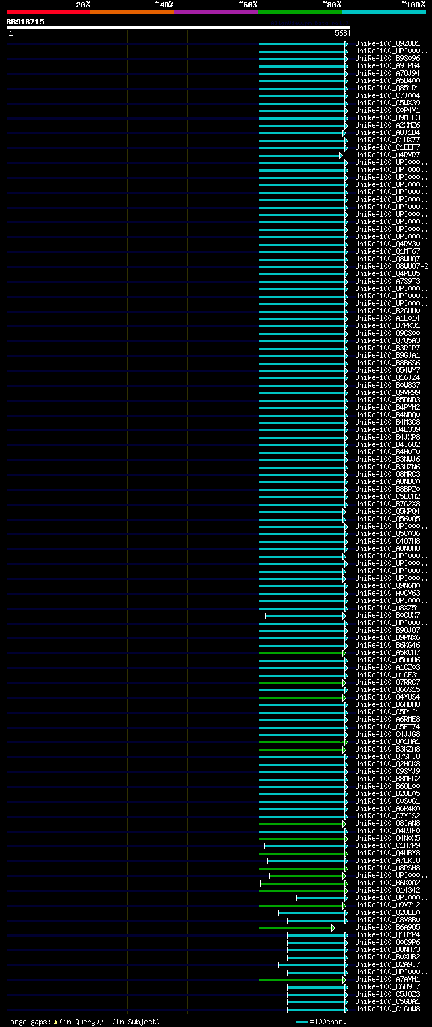
Task: Select hit label UniRef100_Q1MT67
Action: click(389, 252)
